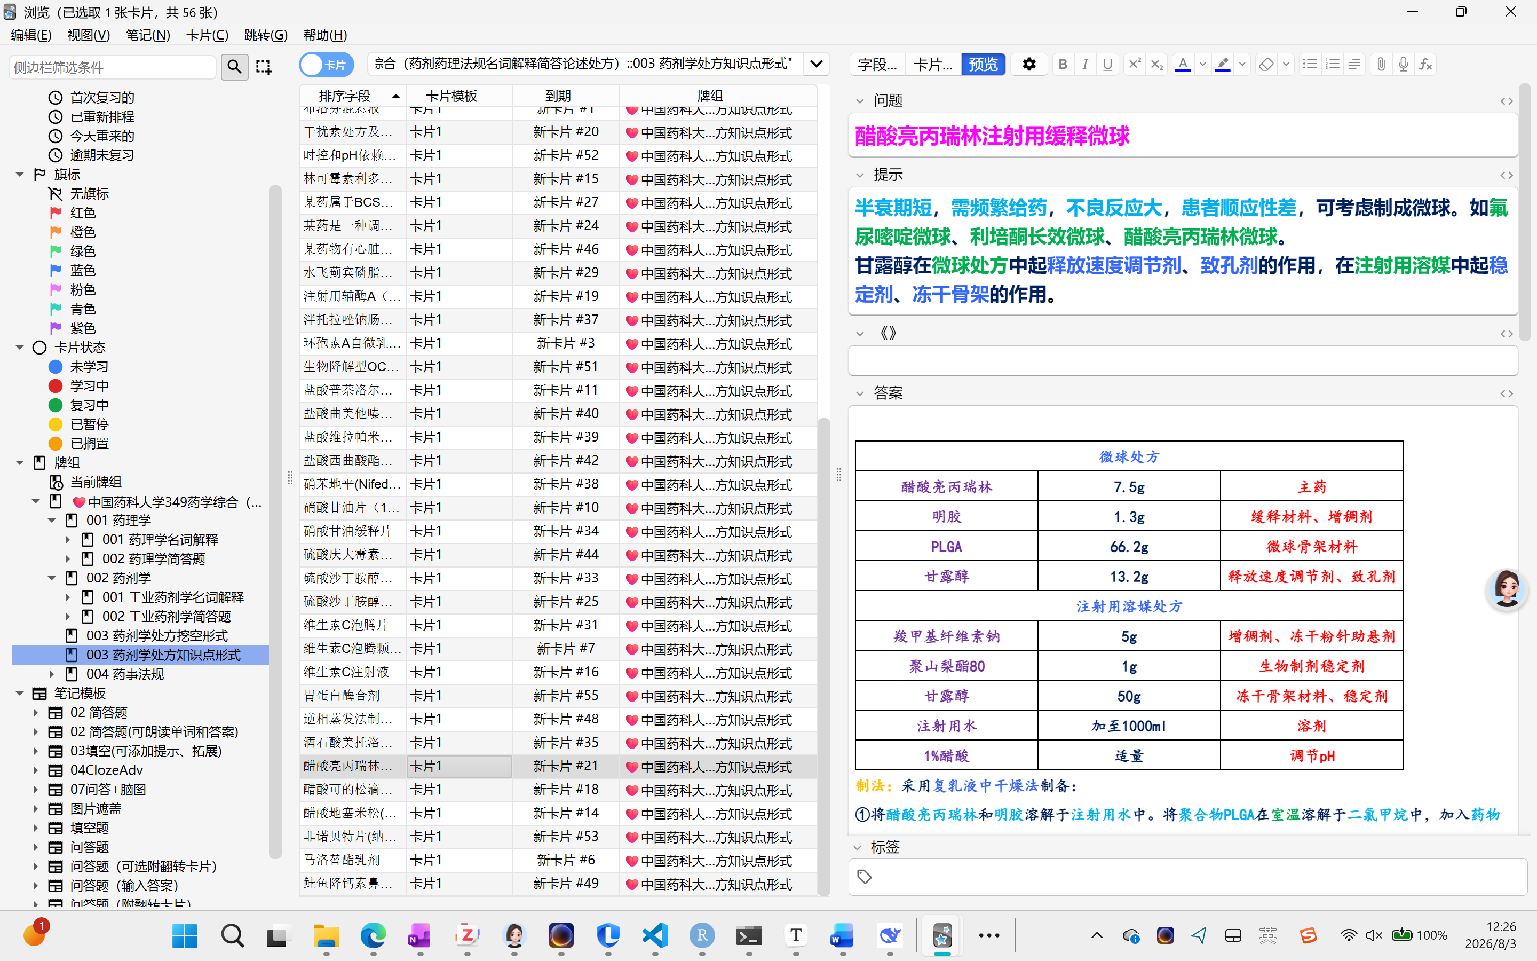Click the floating avatar assistant icon
1537x961 pixels.
tap(1507, 589)
